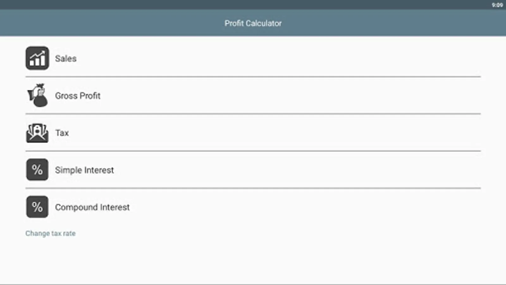The width and height of the screenshot is (506, 285).
Task: Click the clock in the status bar
Action: [497, 5]
